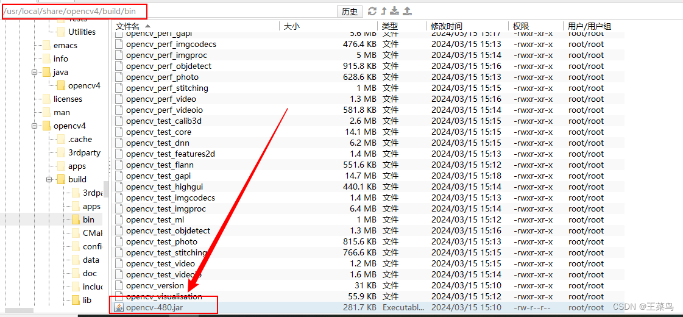Select file name opencv_test_imgcodecs
683x317 pixels.
(171, 198)
